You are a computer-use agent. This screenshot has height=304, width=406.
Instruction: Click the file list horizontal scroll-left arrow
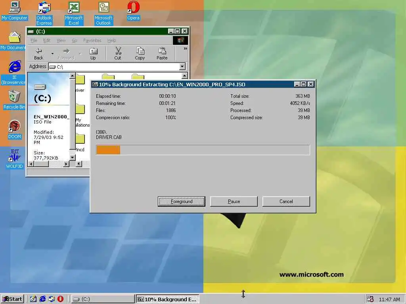[79, 163]
